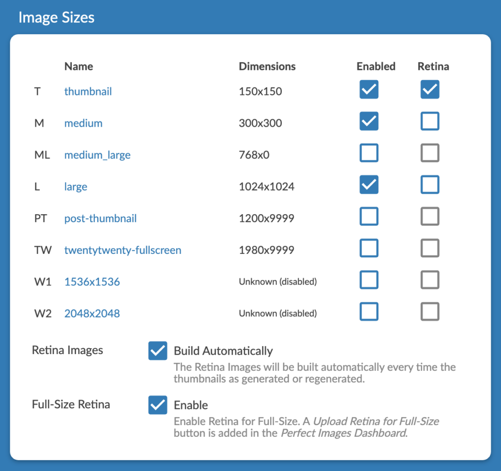Enable the medium_large image size
This screenshot has height=471, width=501.
pos(369,153)
